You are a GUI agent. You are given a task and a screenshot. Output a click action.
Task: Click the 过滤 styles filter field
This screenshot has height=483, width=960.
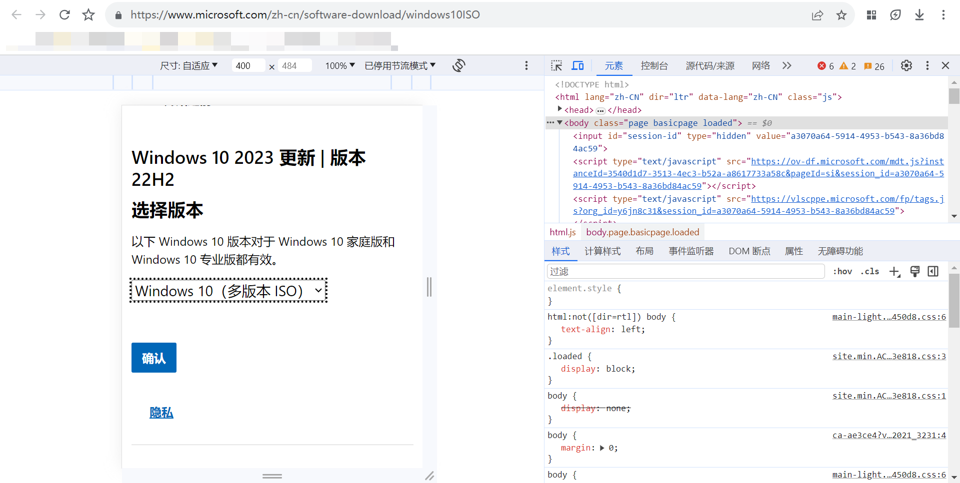click(x=685, y=271)
